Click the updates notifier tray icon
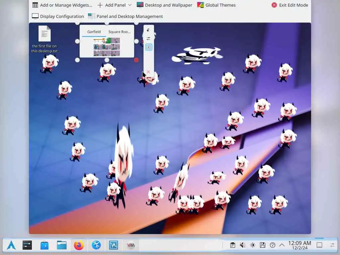Viewport: 340px width, 255px height. click(x=273, y=245)
